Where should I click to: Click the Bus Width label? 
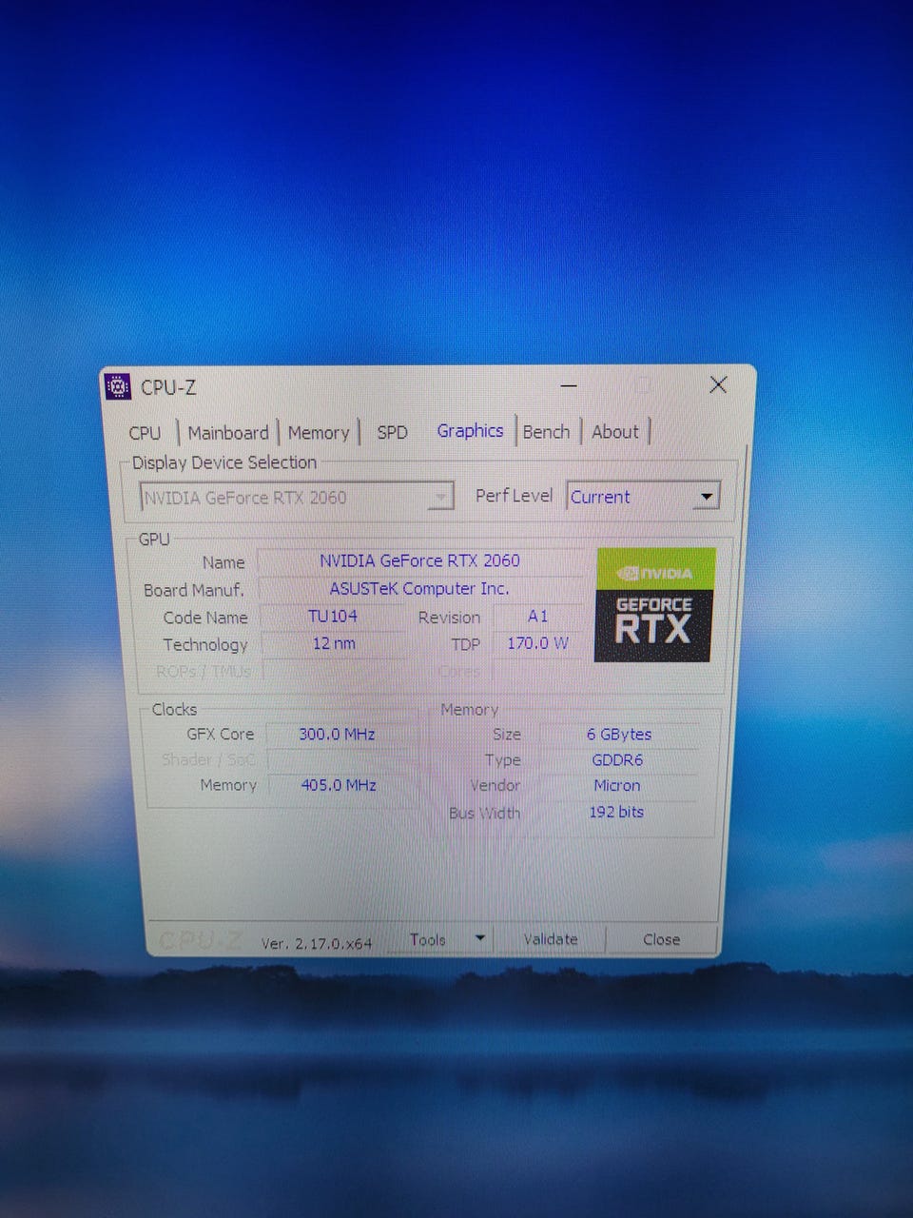(x=485, y=813)
